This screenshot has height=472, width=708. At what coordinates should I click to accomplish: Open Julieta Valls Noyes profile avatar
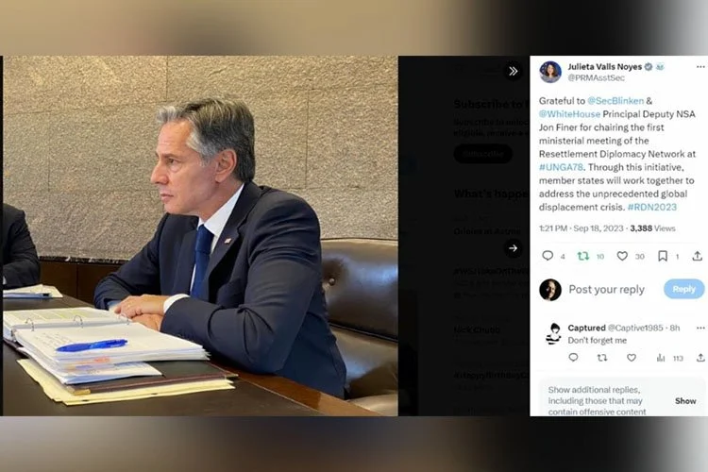tap(550, 72)
